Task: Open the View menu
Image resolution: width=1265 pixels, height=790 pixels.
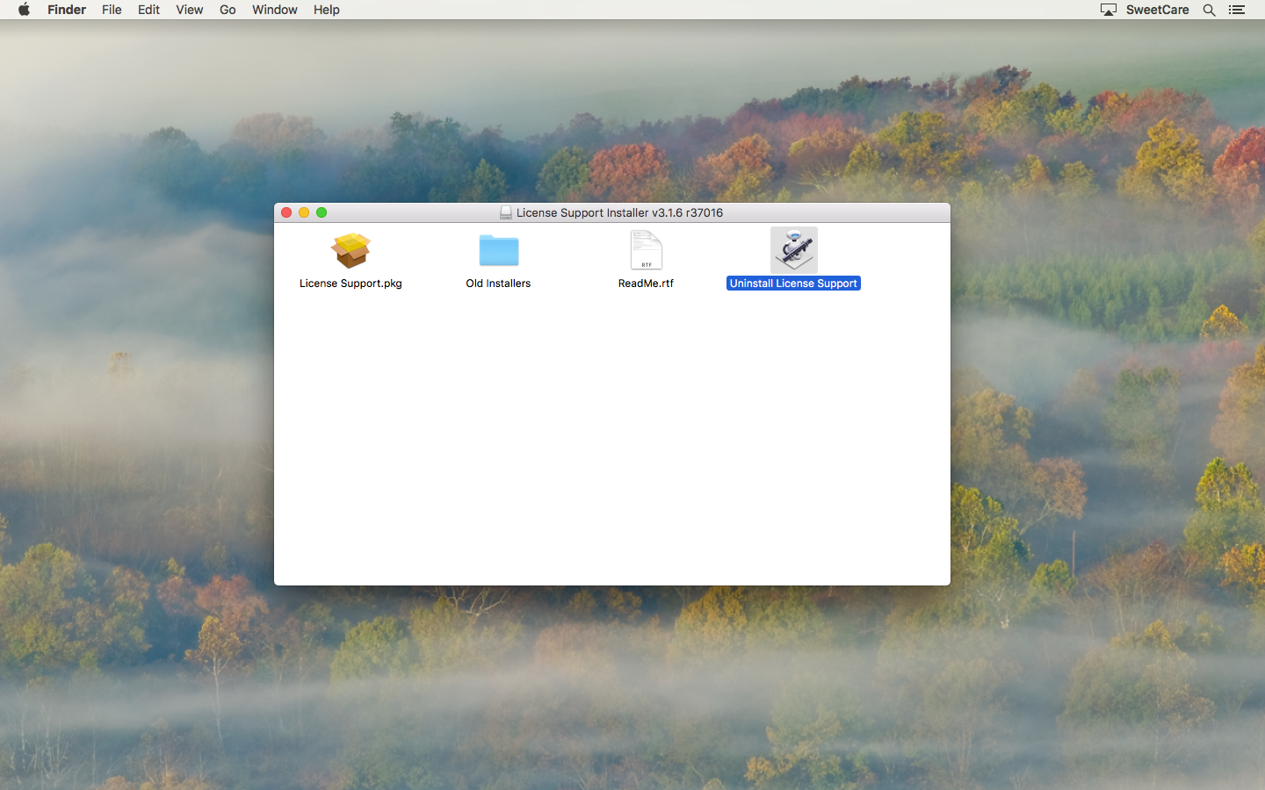Action: tap(189, 10)
